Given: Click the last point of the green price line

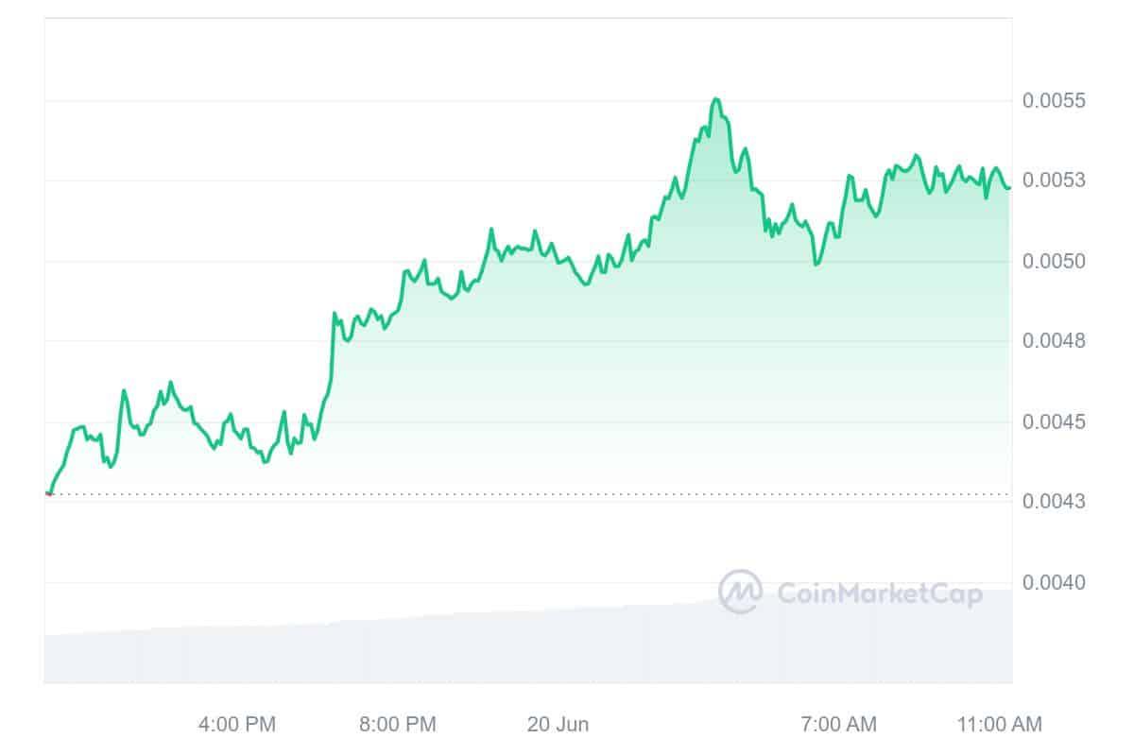Looking at the screenshot, I should coord(1009,187).
